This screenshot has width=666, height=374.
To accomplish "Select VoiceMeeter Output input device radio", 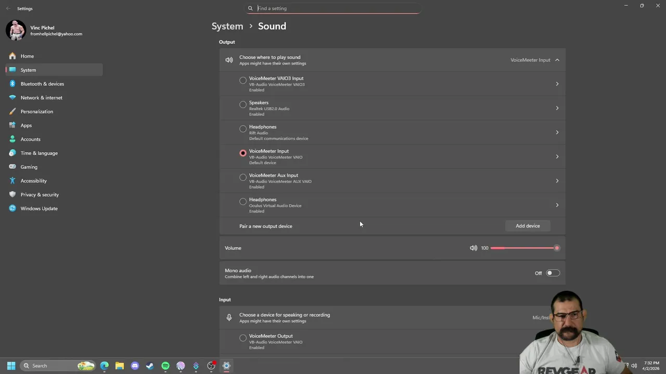I will click(243, 338).
